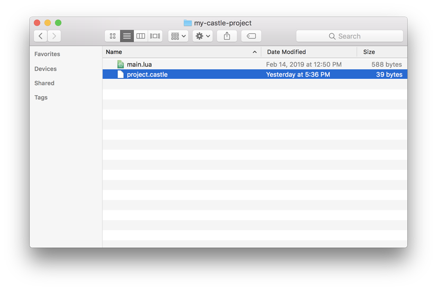Click the 39 bytes size value
437x290 pixels.
[x=389, y=75]
